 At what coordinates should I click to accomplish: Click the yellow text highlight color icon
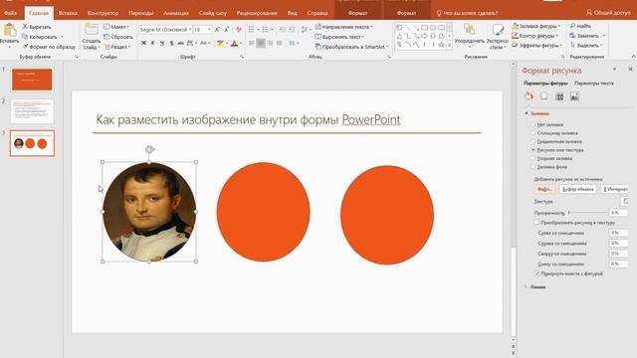220,44
